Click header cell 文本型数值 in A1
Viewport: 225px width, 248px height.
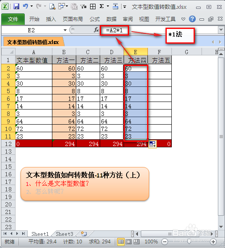[34, 60]
